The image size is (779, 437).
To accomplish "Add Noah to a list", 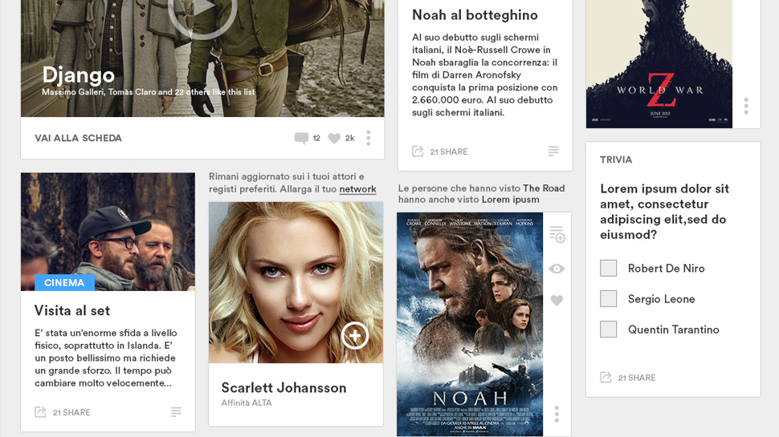I will [x=557, y=234].
